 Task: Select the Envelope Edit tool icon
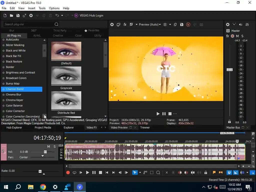(x=145, y=172)
